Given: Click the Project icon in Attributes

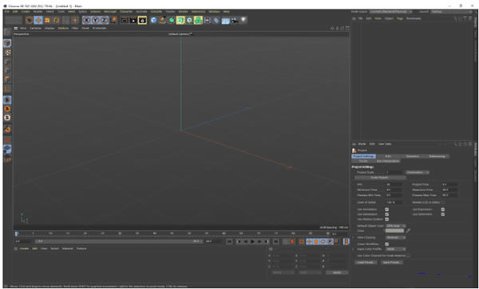Looking at the screenshot, I should (354, 150).
